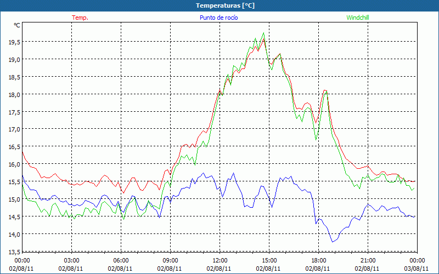Click the '17,5' y-axis value
439x274 pixels.
14,112
